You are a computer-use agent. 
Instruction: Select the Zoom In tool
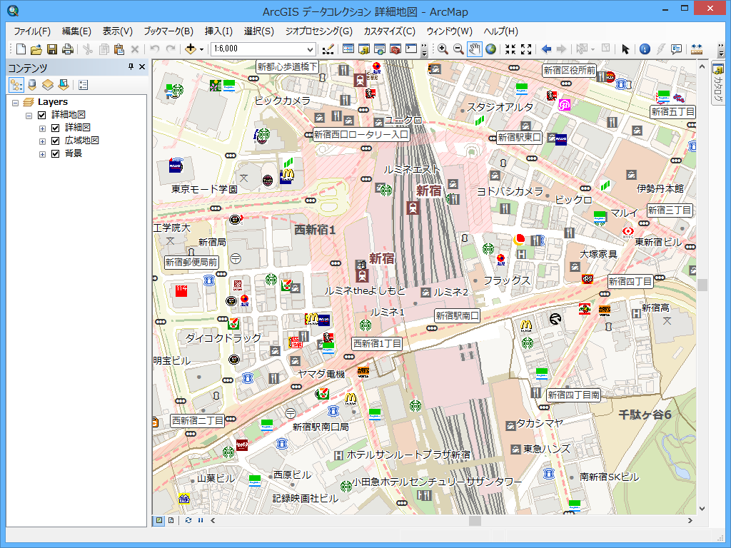(443, 49)
